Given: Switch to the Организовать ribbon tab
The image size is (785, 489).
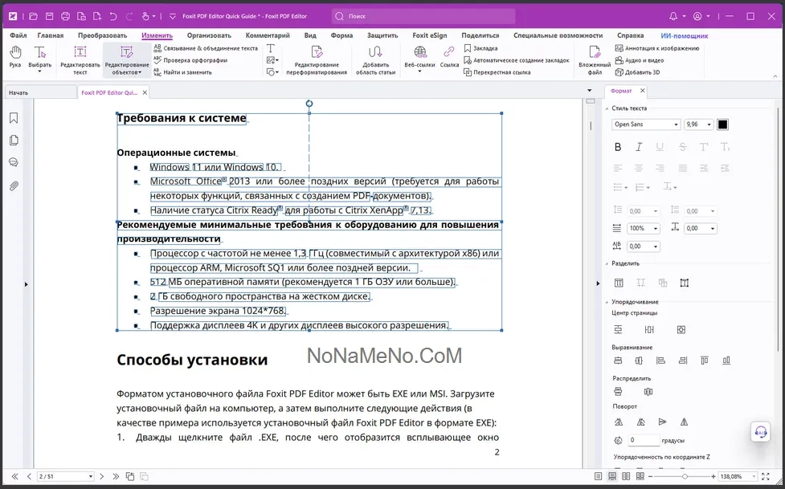Looking at the screenshot, I should coord(209,35).
